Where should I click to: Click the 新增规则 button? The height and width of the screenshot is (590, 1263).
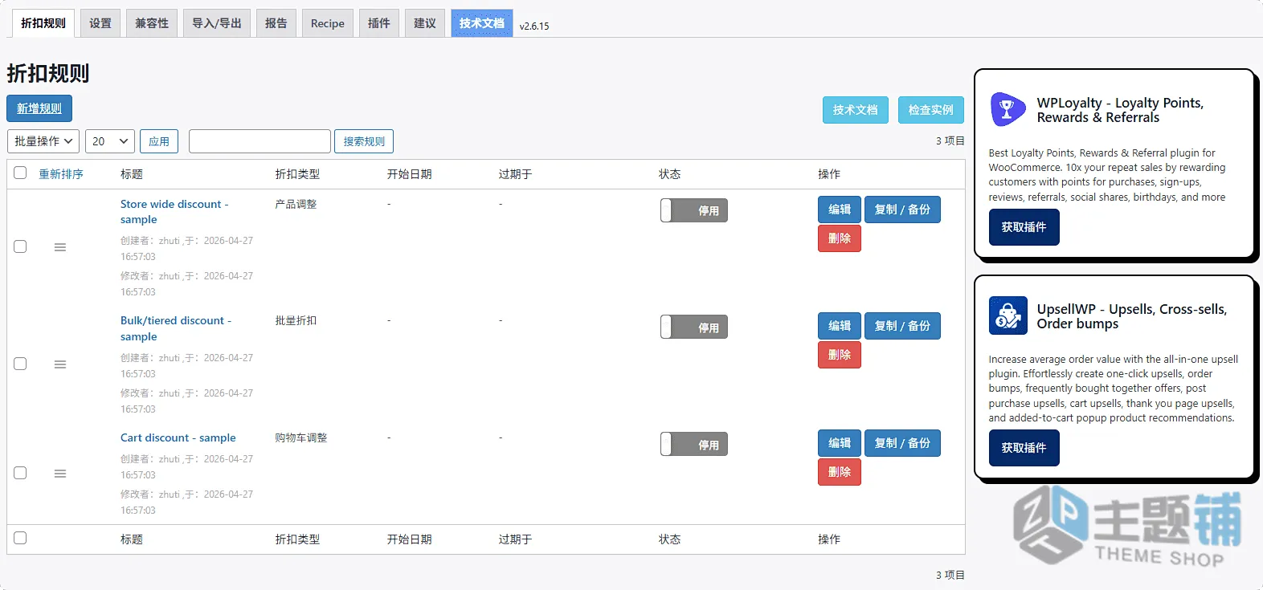pos(39,108)
